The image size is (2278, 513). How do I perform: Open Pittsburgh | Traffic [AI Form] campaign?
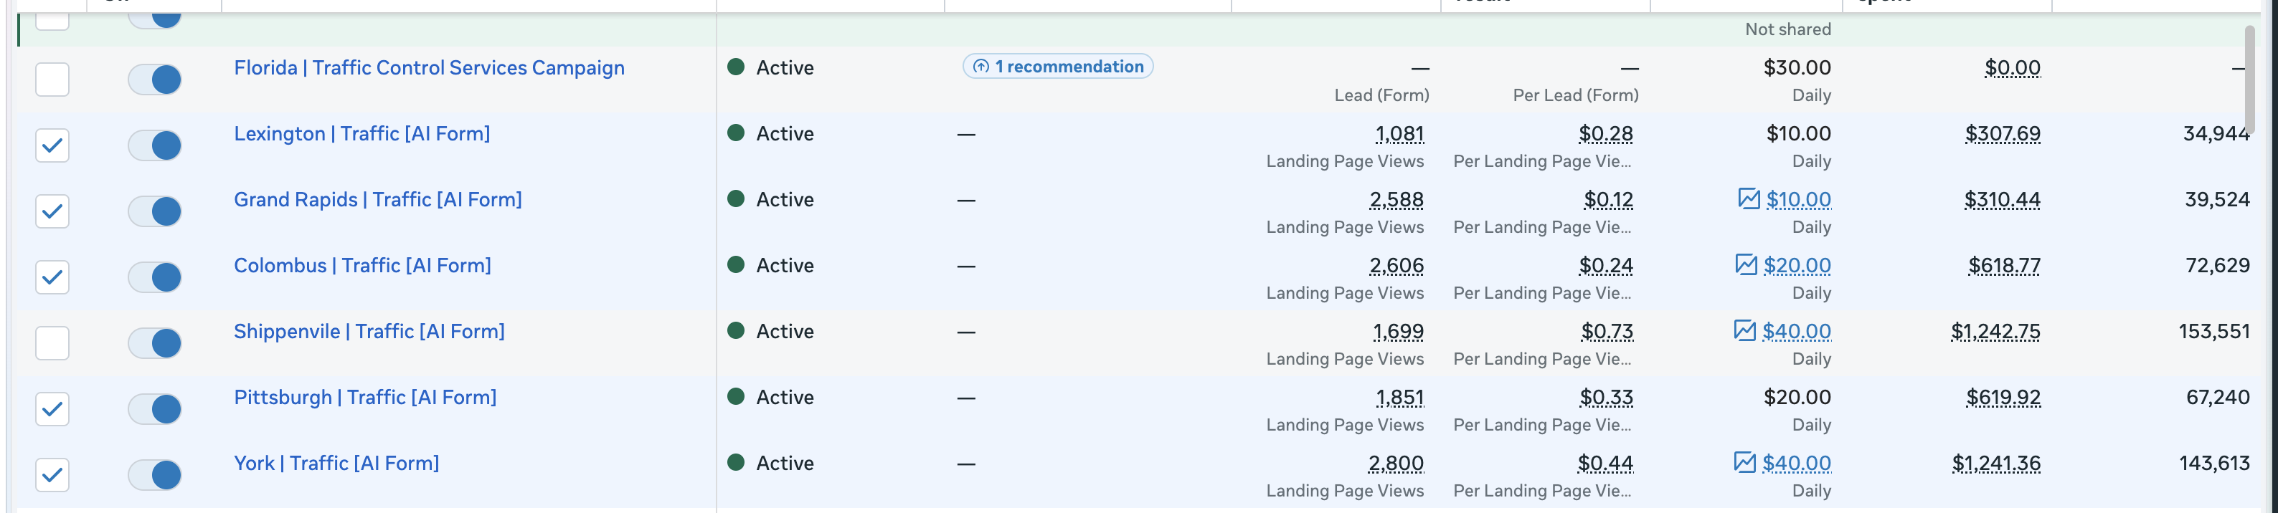[365, 398]
